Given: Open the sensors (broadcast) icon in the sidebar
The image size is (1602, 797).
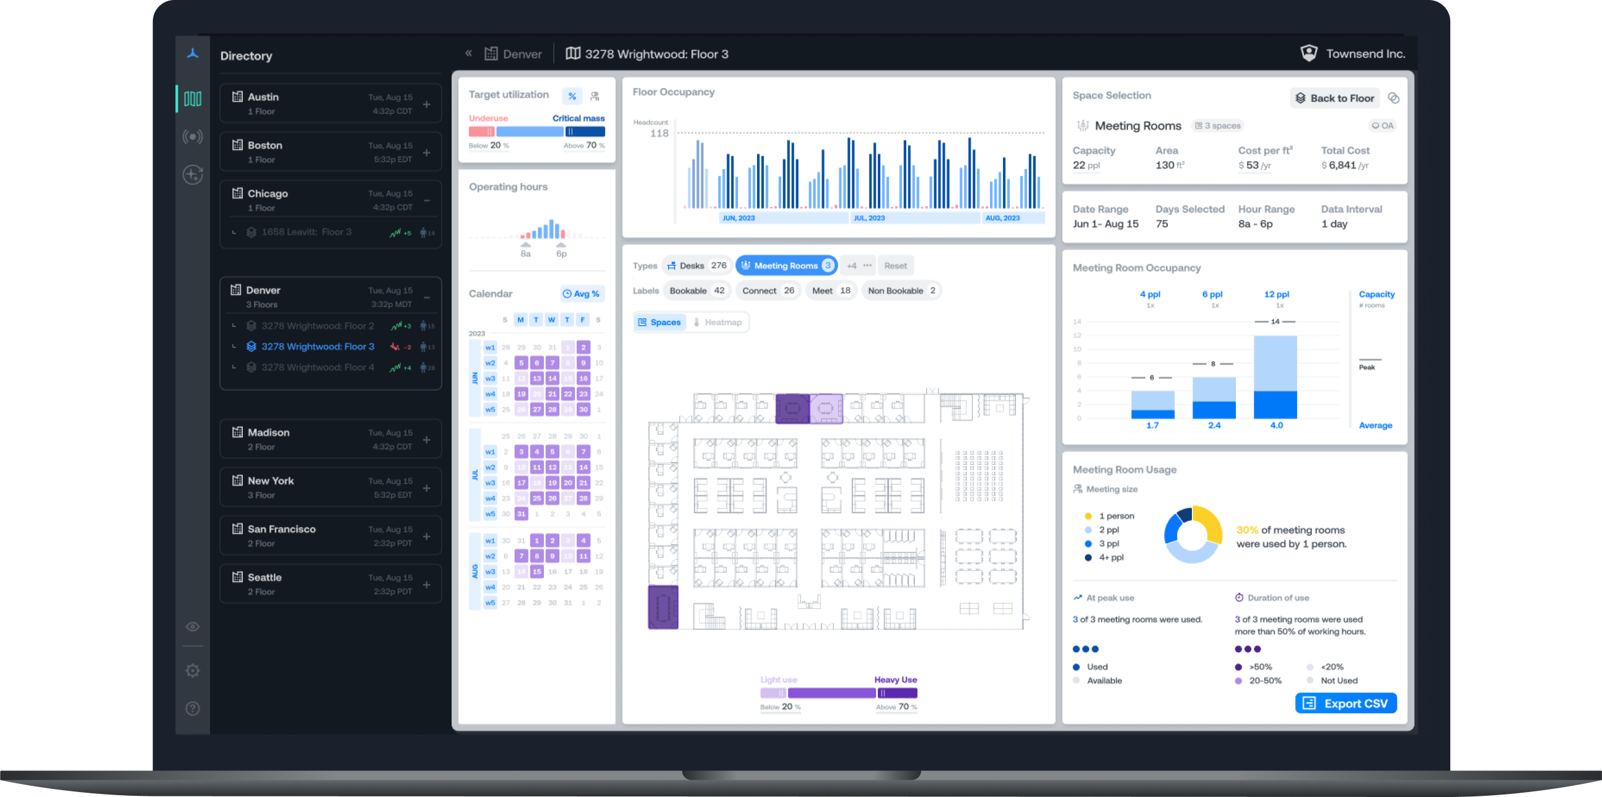Looking at the screenshot, I should pos(192,137).
